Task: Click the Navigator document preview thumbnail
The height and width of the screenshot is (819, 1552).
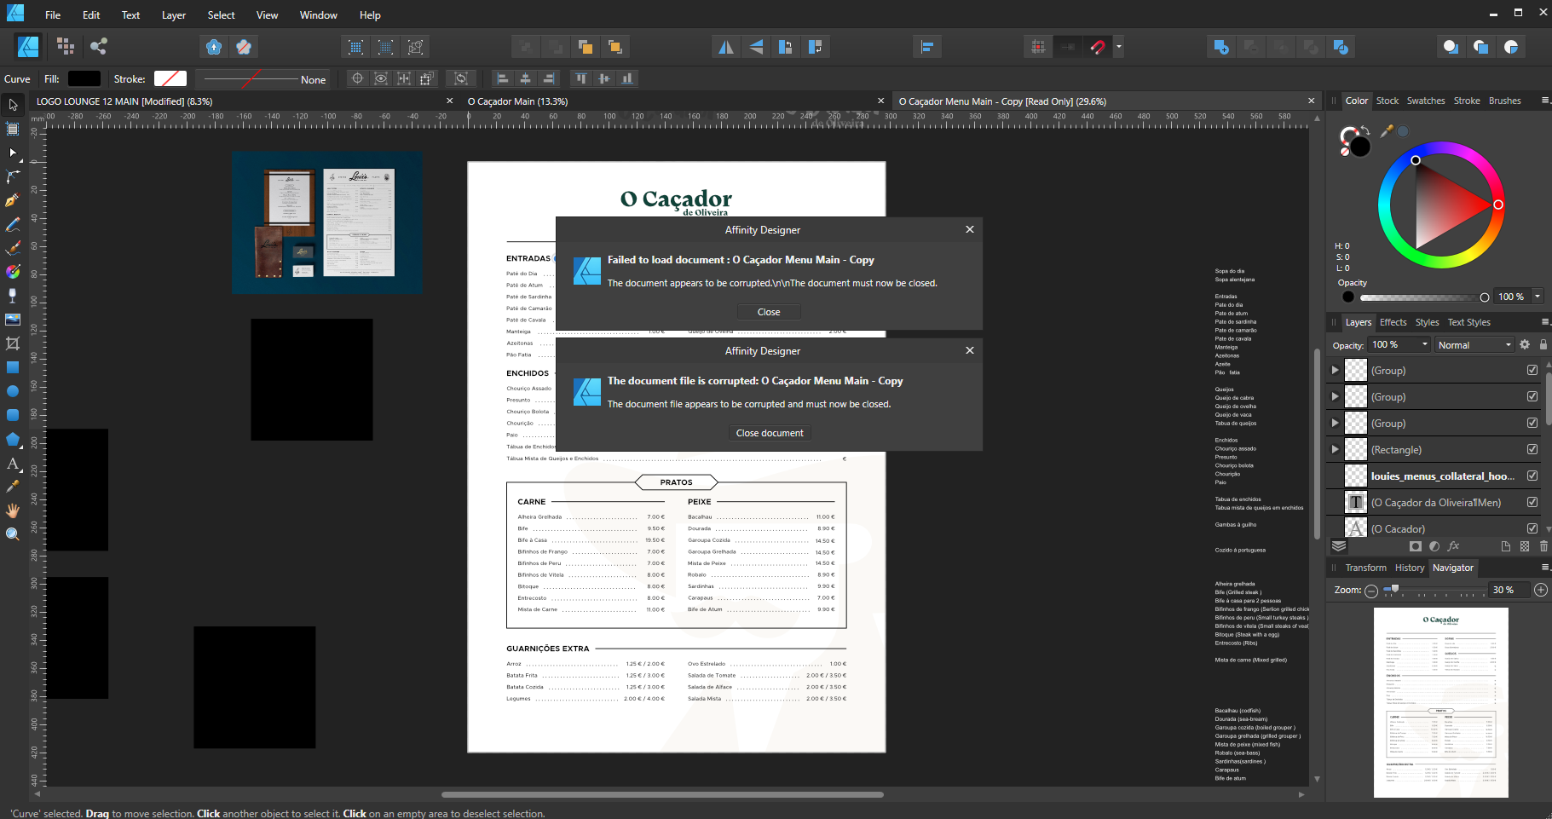Action: click(x=1440, y=702)
